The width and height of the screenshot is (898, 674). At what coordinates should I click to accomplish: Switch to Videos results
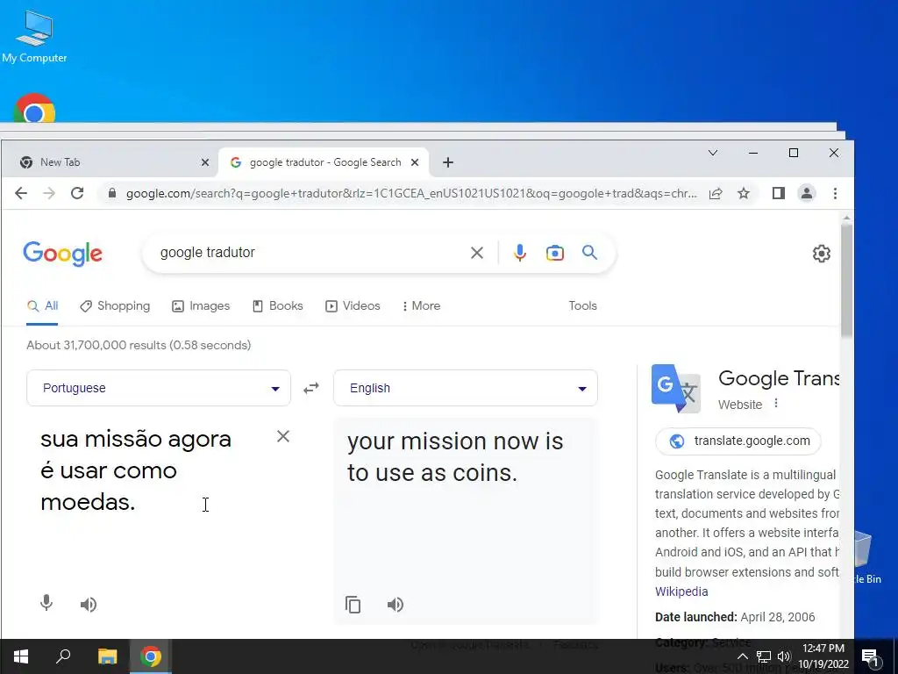[353, 306]
